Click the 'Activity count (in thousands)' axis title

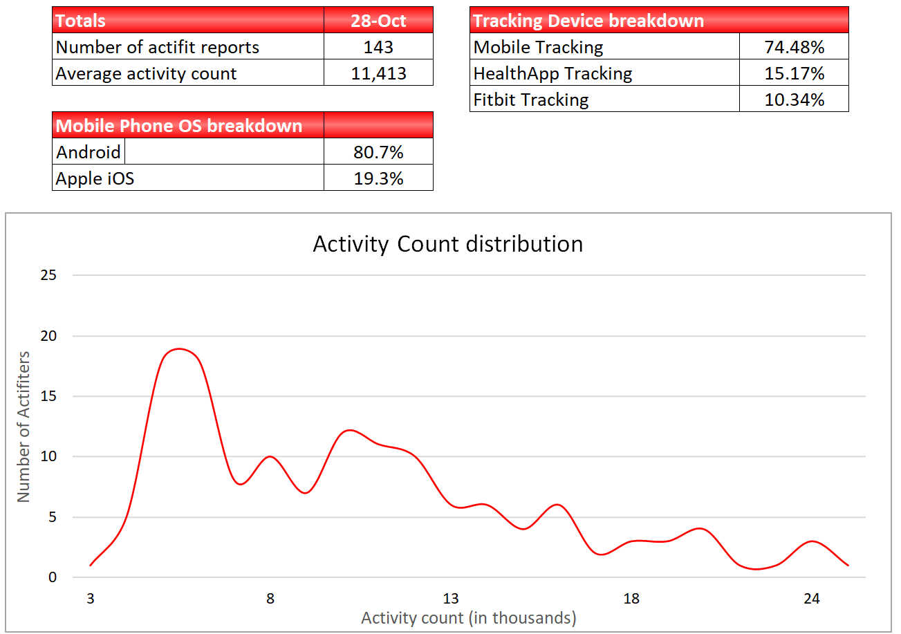pyautogui.click(x=468, y=617)
